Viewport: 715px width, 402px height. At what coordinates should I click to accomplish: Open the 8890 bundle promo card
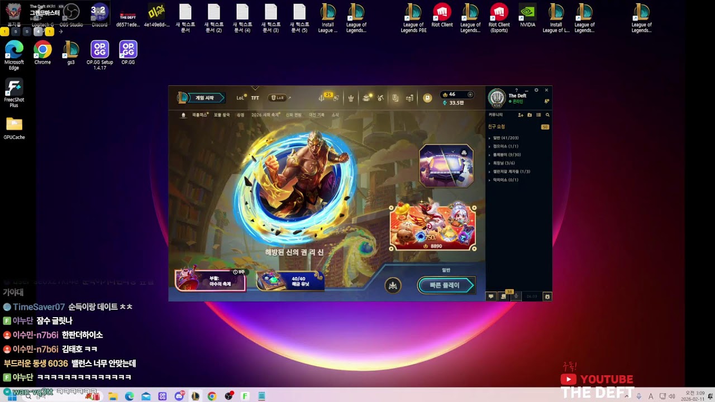[x=433, y=228]
